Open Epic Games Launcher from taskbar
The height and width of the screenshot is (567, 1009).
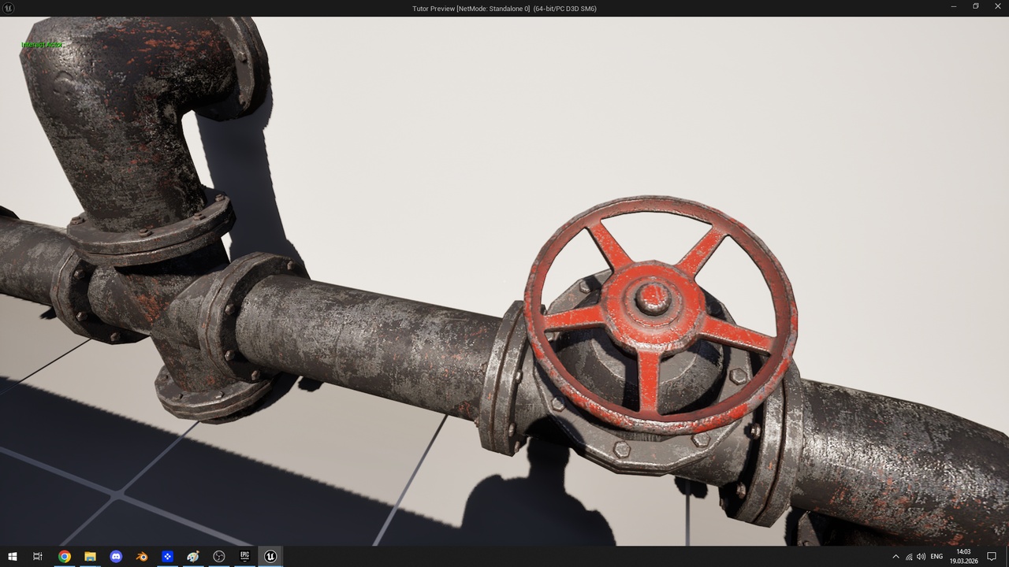tap(245, 556)
